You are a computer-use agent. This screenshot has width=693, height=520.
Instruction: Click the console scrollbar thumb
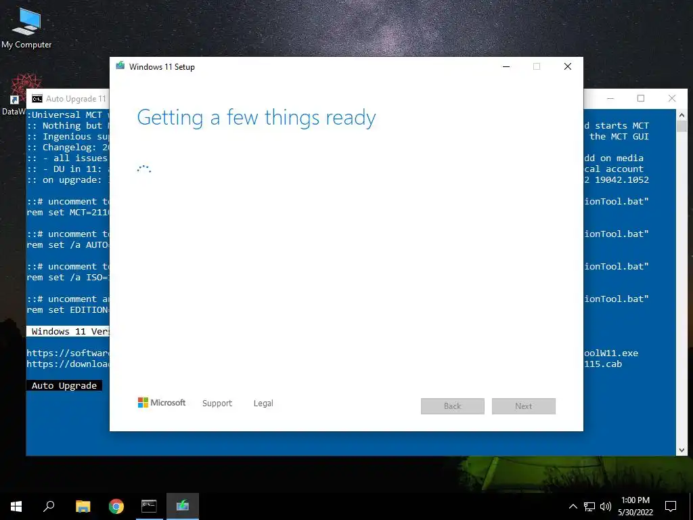pos(681,126)
